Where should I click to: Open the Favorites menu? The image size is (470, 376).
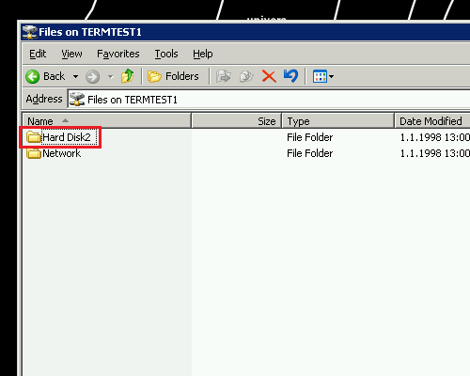[x=118, y=54]
